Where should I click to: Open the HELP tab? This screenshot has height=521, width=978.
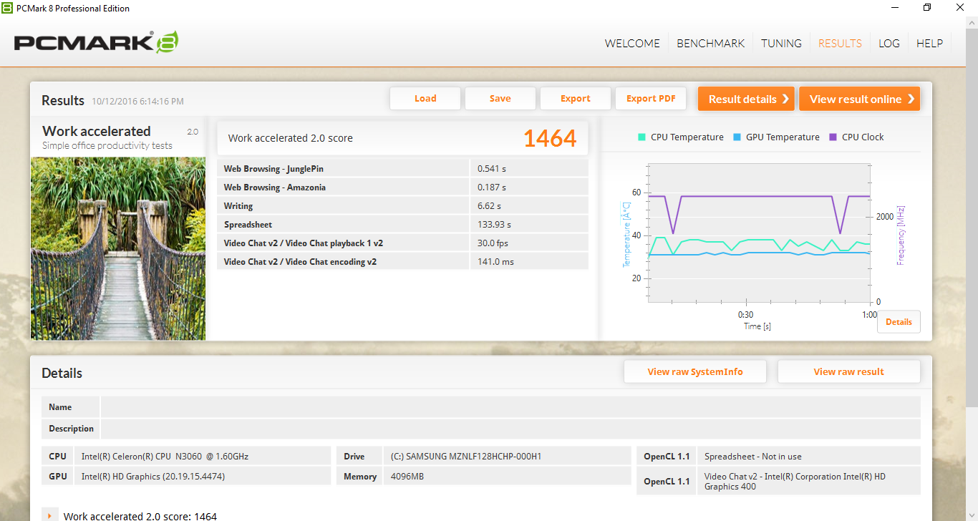(x=929, y=43)
